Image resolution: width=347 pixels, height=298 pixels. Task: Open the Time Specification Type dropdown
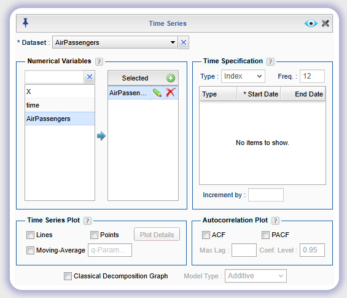click(x=243, y=76)
